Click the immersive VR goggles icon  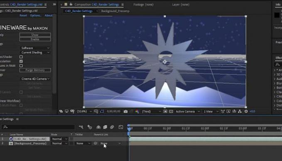pyautogui.click(x=72, y=111)
